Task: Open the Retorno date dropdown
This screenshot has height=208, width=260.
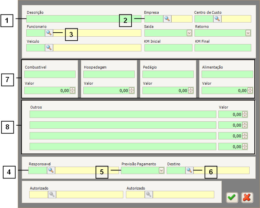Action: (248, 33)
